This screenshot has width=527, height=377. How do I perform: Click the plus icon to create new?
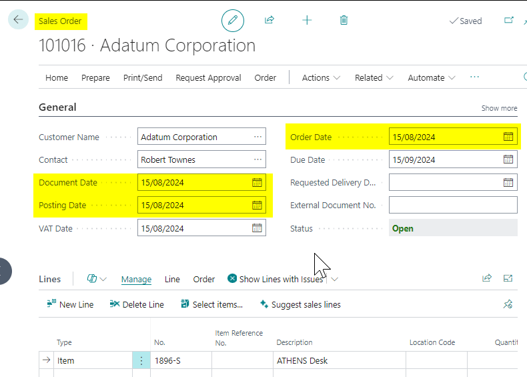pyautogui.click(x=307, y=21)
